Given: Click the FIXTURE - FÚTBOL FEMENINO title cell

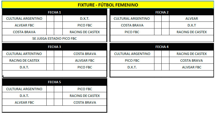Looking at the screenshot, I should tap(107, 5).
